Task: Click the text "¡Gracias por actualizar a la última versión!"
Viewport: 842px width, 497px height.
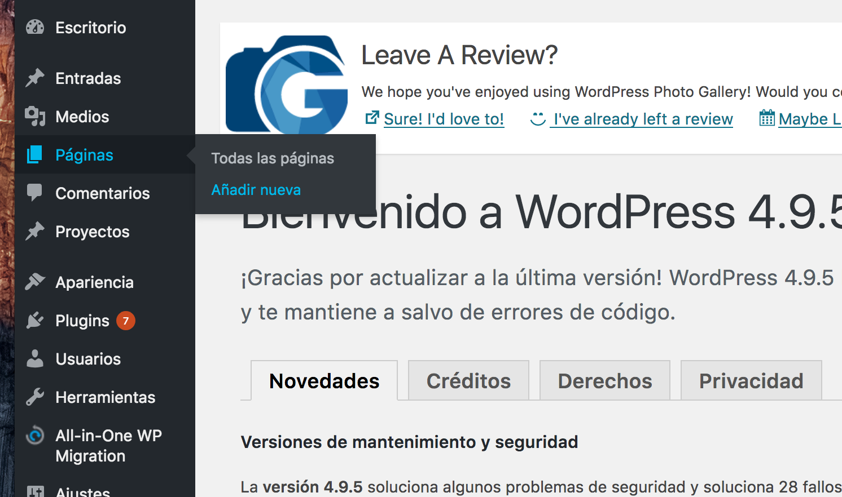Action: (x=452, y=278)
